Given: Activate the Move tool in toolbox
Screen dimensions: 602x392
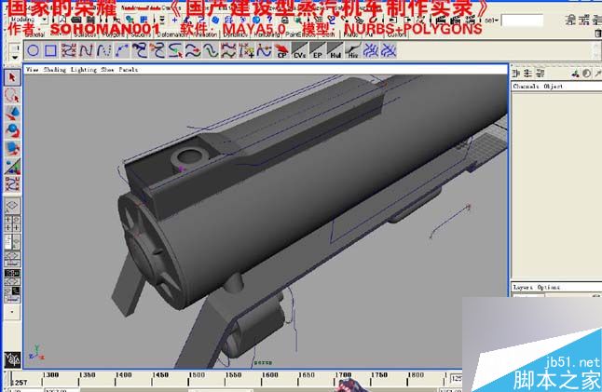Looking at the screenshot, I should pyautogui.click(x=12, y=114).
